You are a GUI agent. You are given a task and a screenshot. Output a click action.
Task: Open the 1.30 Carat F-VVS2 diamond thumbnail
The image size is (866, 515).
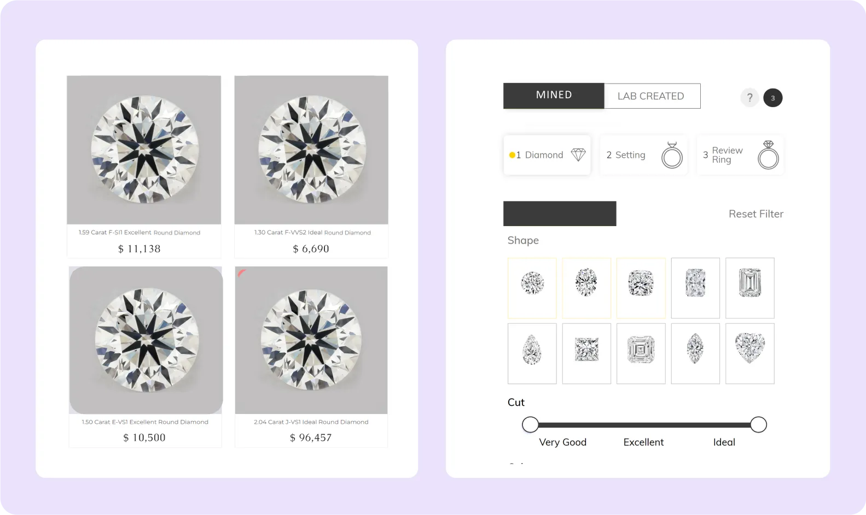(x=311, y=150)
